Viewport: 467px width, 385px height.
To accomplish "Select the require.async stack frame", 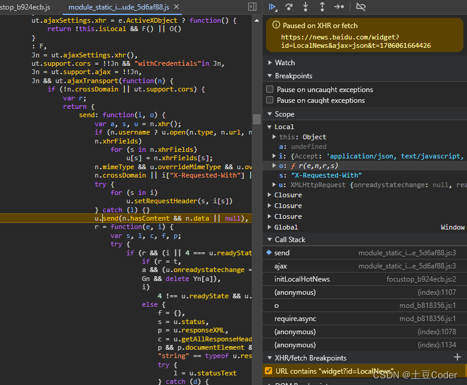I will click(x=365, y=318).
